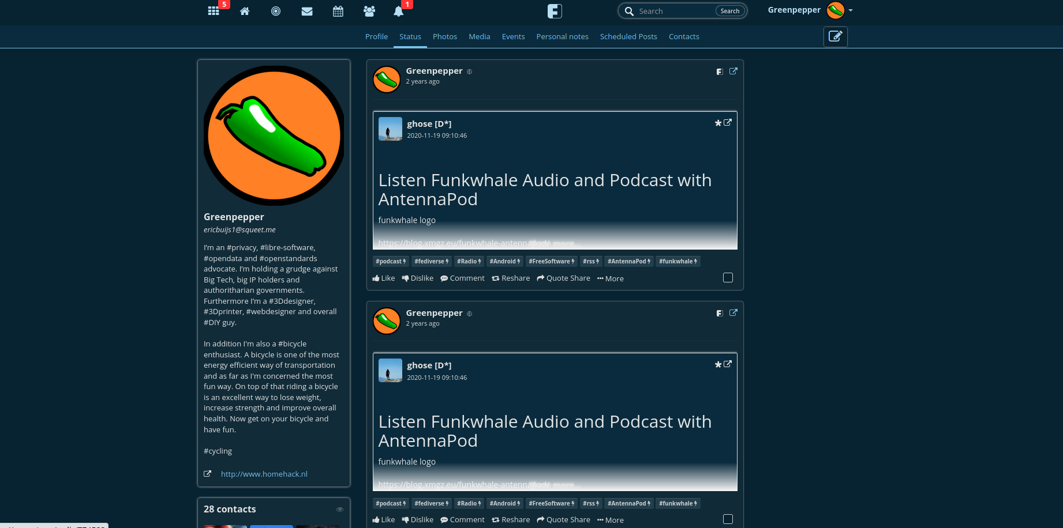Open first post's external link icon
Screen dimensions: 1063x528
pos(733,71)
